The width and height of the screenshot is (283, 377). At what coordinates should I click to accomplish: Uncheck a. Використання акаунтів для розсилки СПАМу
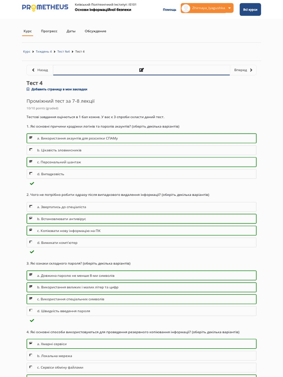click(31, 138)
